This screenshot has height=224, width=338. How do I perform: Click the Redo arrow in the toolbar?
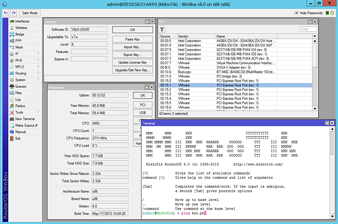(x=13, y=13)
